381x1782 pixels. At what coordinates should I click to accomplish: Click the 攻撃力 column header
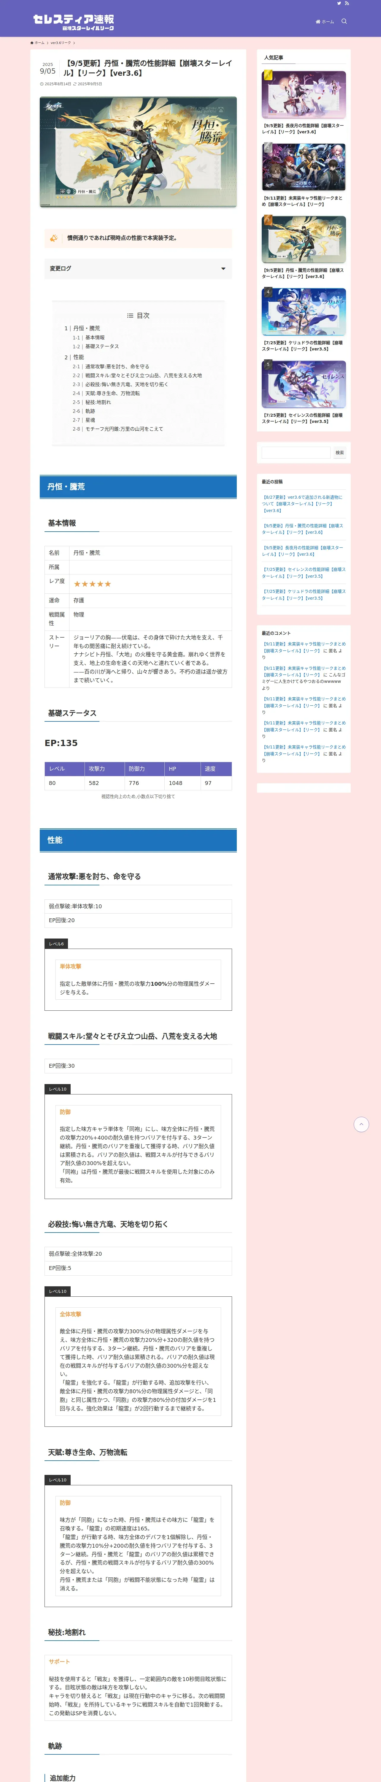coord(104,769)
